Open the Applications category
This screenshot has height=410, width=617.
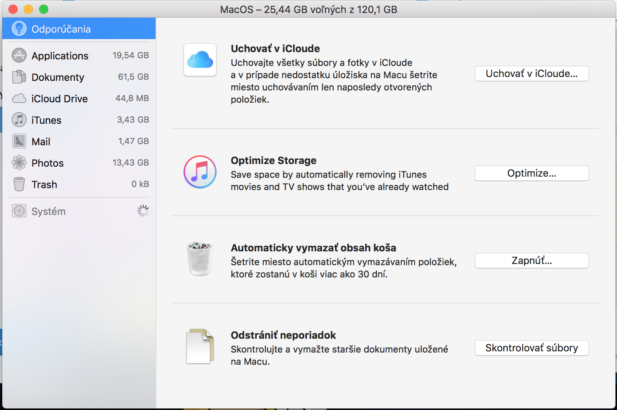tap(79, 56)
